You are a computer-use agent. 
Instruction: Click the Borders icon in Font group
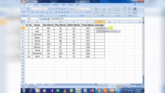tap(42, 12)
